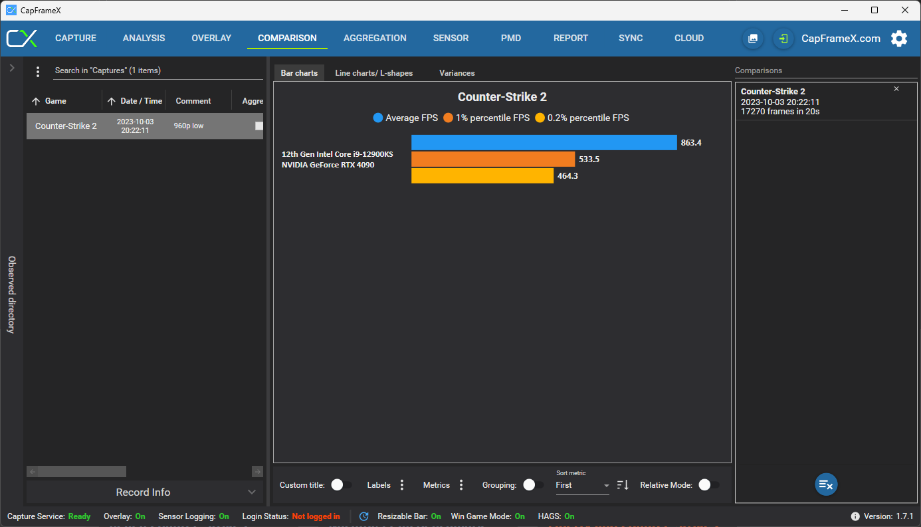This screenshot has width=921, height=527.
Task: Click the CapFrameX title bar app icon
Action: pos(11,10)
